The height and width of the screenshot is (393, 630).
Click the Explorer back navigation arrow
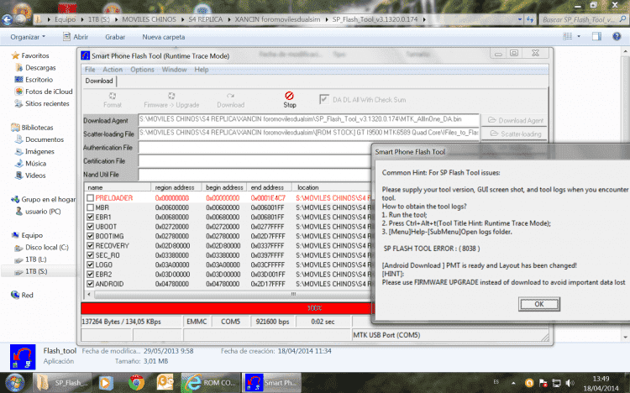[x=7, y=19]
